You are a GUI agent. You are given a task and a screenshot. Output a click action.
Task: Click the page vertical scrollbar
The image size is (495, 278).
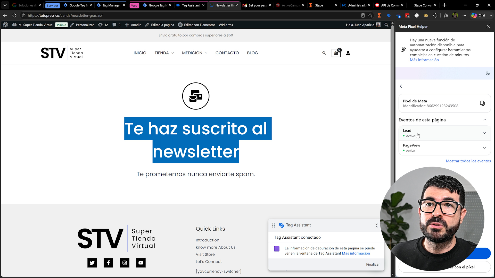point(392,149)
